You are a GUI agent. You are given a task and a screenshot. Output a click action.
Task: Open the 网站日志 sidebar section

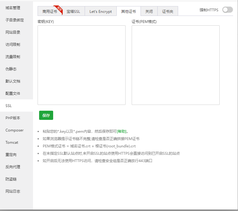pos(16,191)
